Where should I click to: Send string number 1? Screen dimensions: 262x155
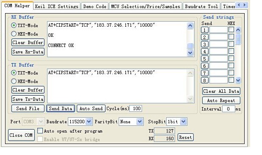(205, 30)
